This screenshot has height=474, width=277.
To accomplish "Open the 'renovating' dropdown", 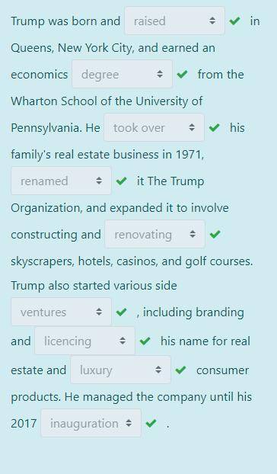I will point(154,234).
